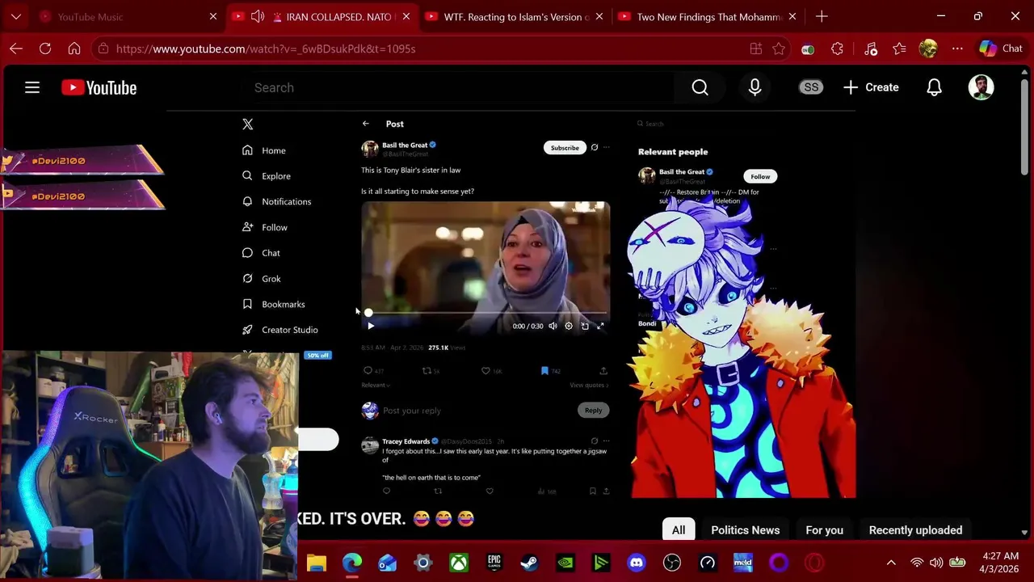Open the split screen icon in address bar
Screen dimensions: 1034x582
point(756,48)
